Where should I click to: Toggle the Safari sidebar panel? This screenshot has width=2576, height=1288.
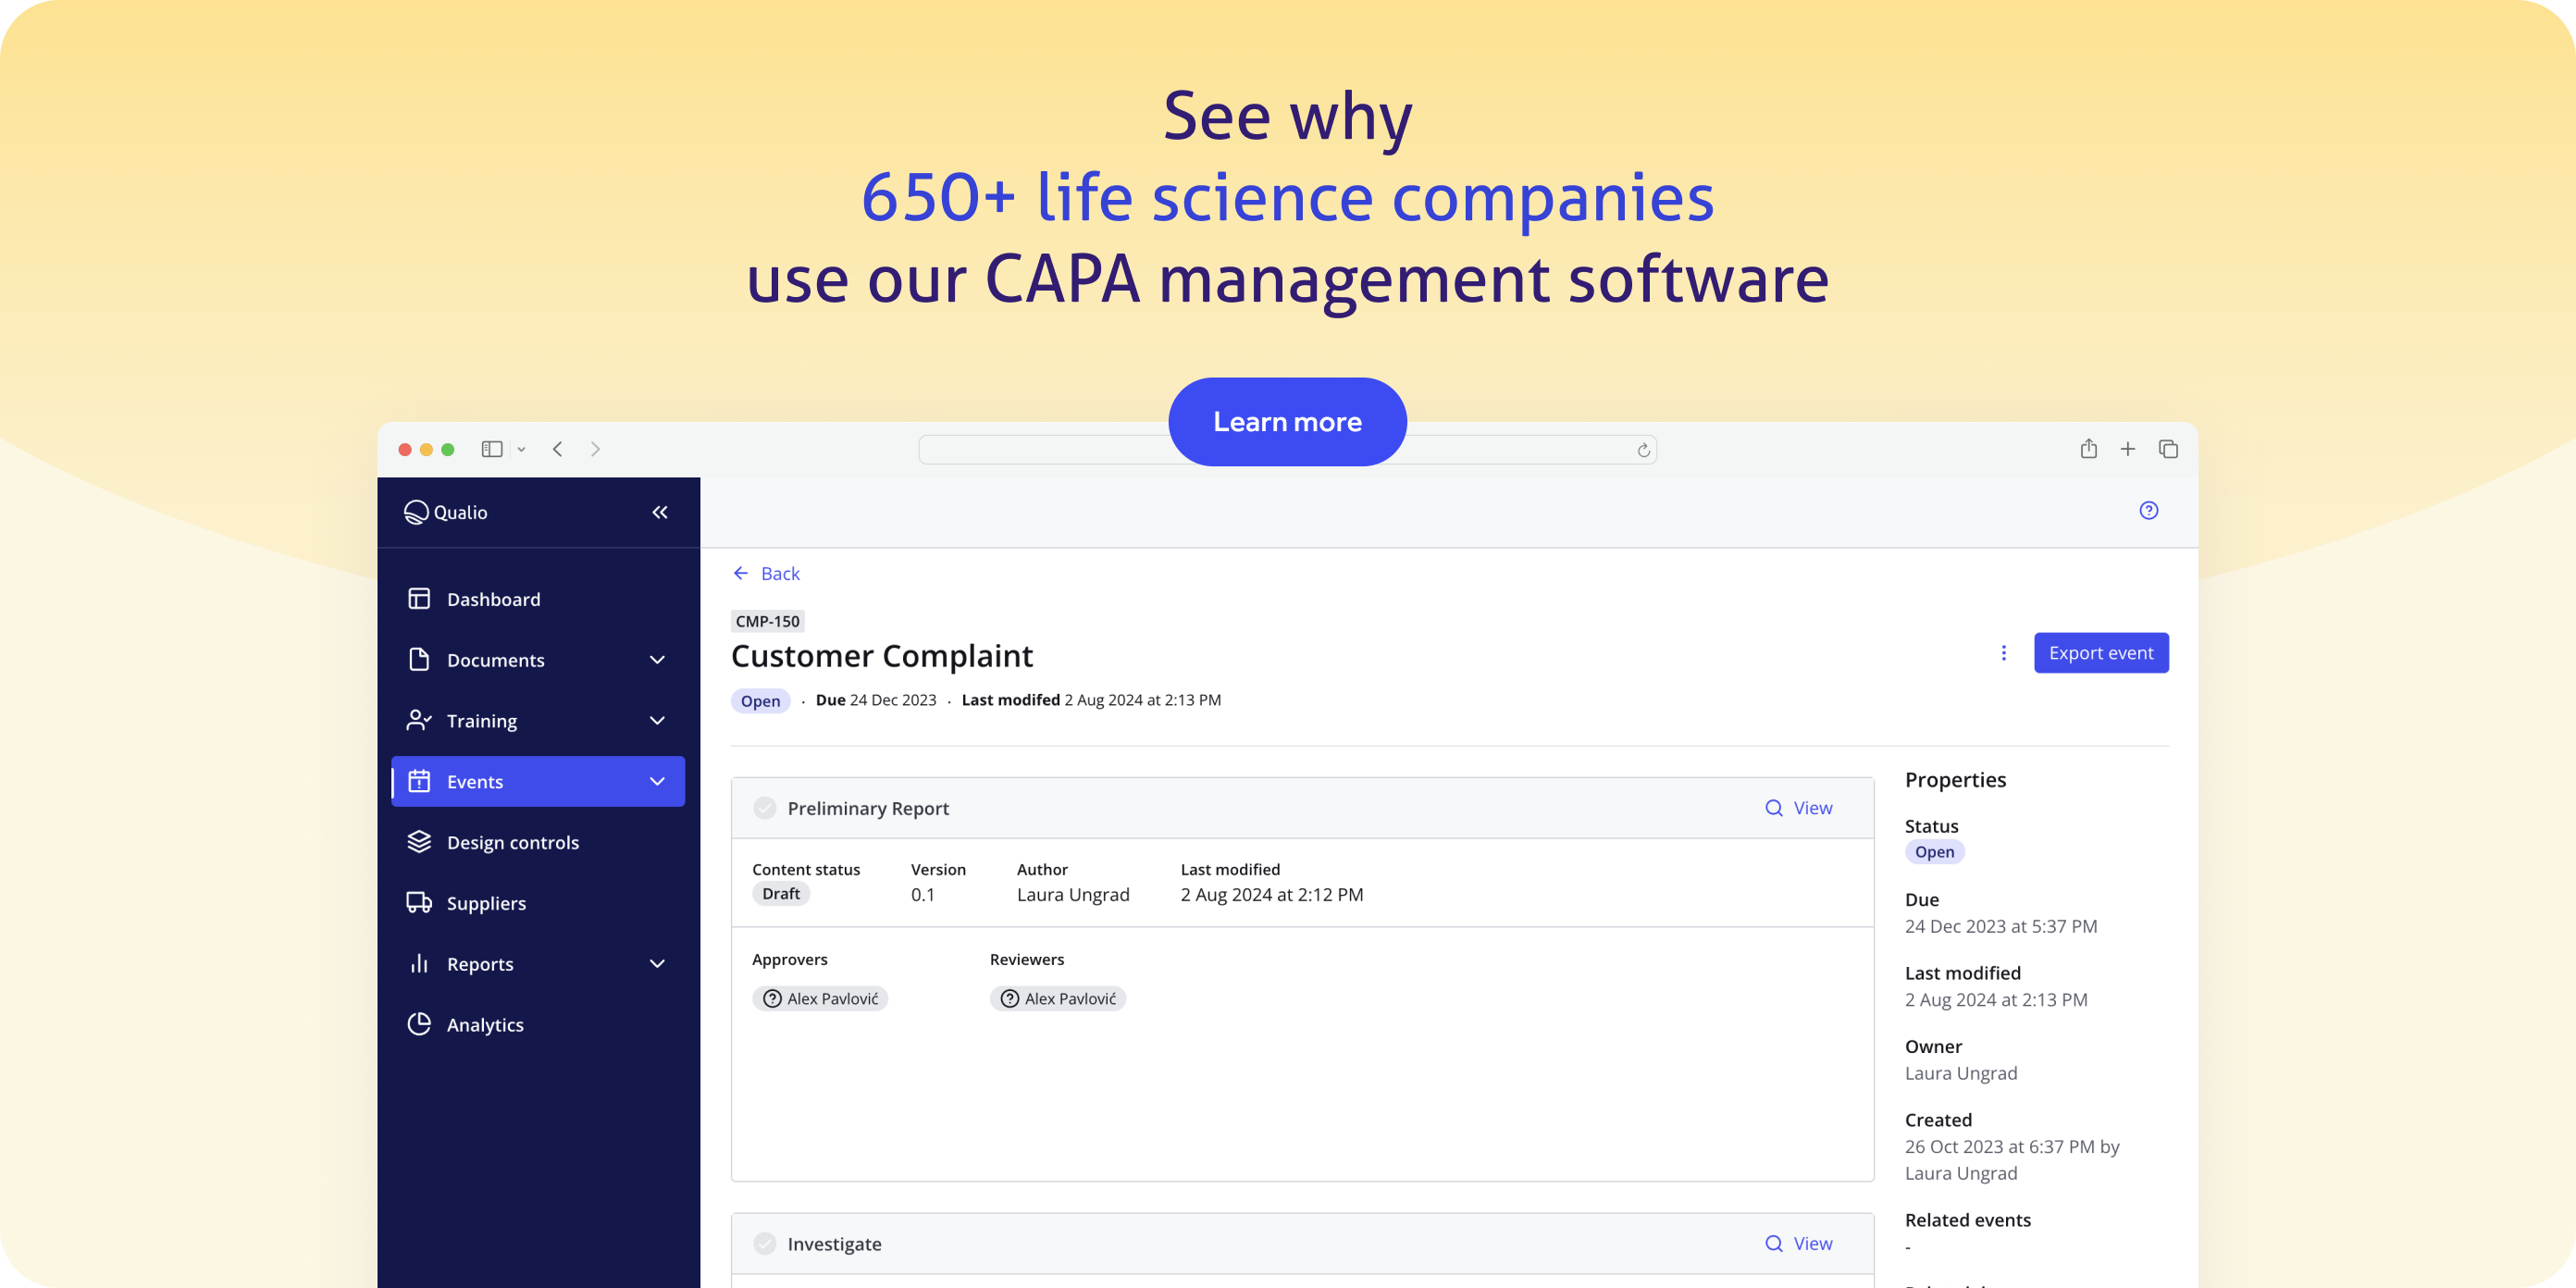pos(491,449)
